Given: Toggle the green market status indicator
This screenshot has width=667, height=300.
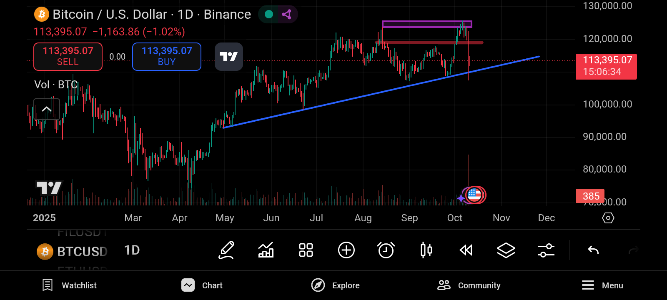Looking at the screenshot, I should (269, 15).
